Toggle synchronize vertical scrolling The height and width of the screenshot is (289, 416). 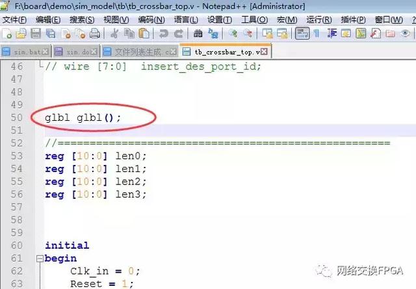[x=267, y=33]
